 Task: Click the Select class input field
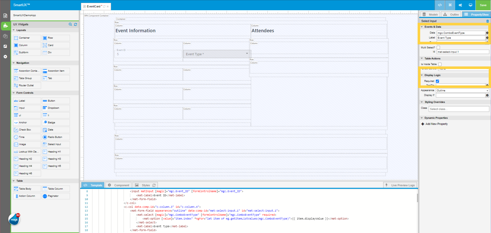click(x=459, y=109)
